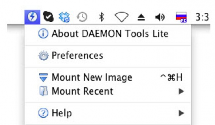Click the DAEMON Tools lightning menu bar icon
215x125 pixels.
click(x=30, y=17)
